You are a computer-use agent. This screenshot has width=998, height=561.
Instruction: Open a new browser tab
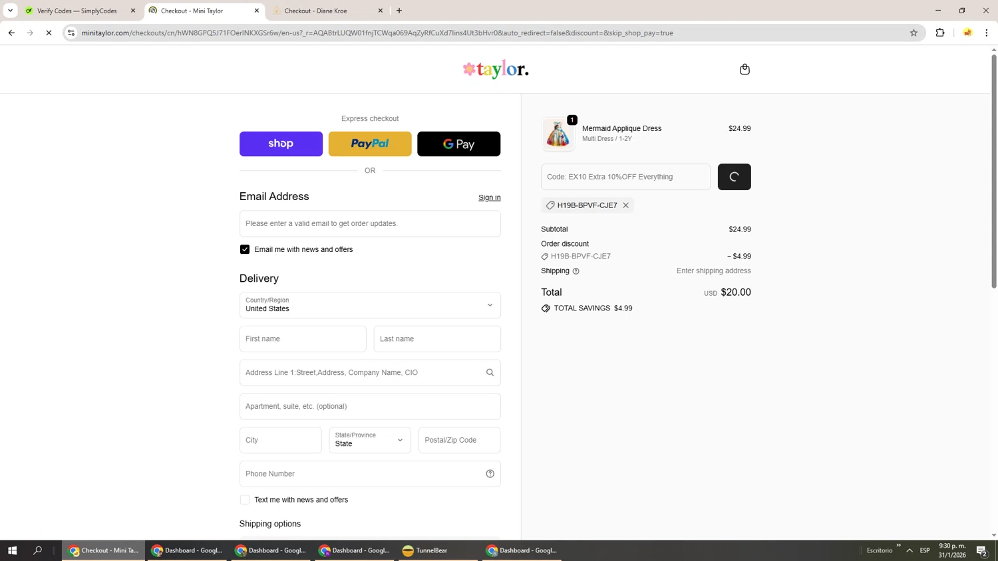(399, 11)
